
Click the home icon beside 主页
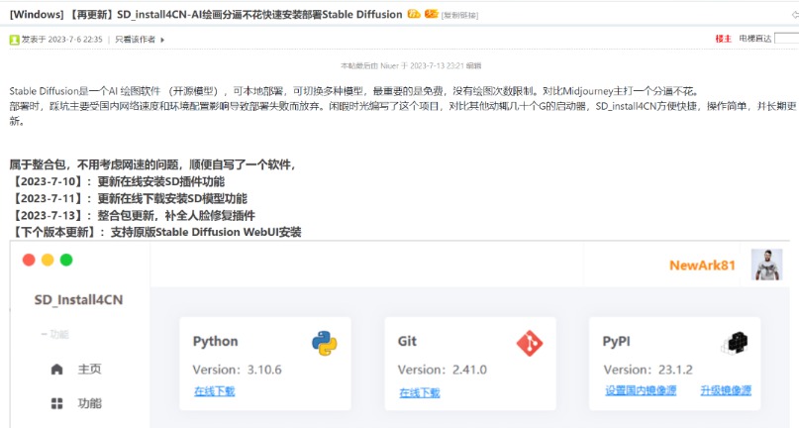tap(57, 370)
